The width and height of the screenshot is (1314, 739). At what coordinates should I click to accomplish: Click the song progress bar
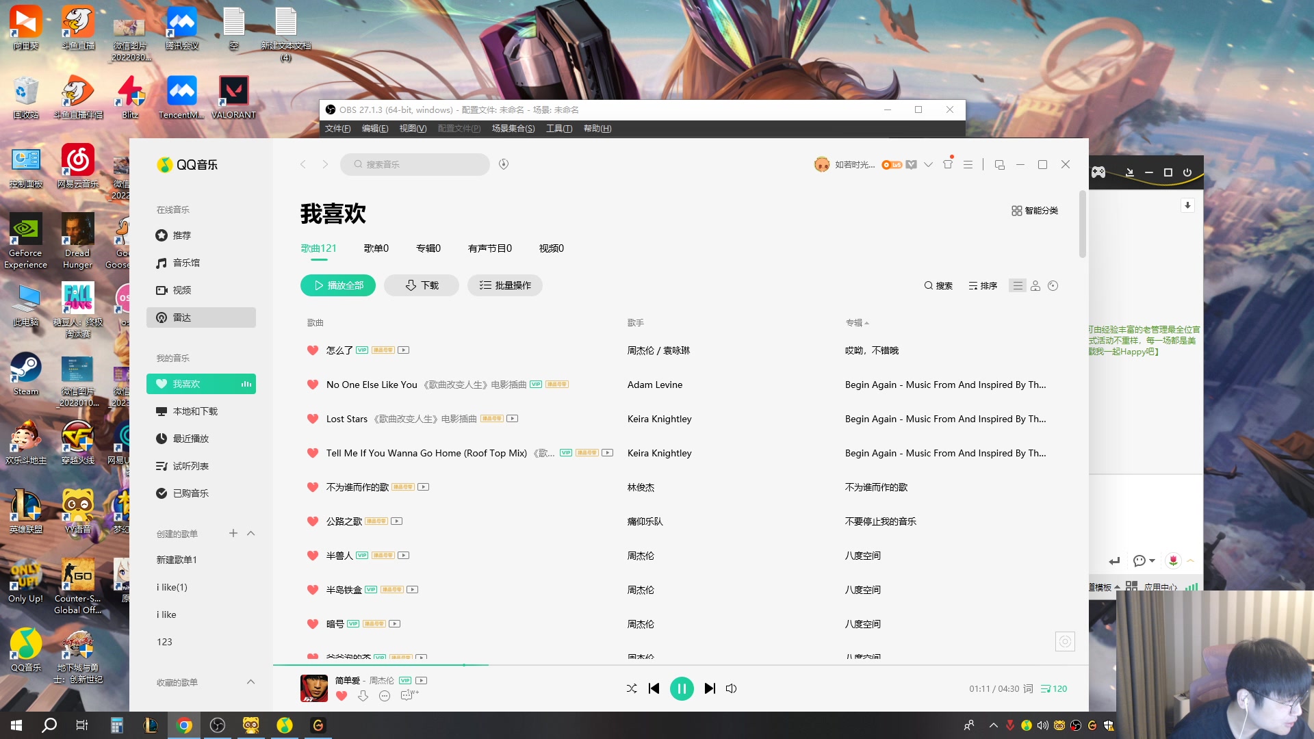click(x=680, y=664)
